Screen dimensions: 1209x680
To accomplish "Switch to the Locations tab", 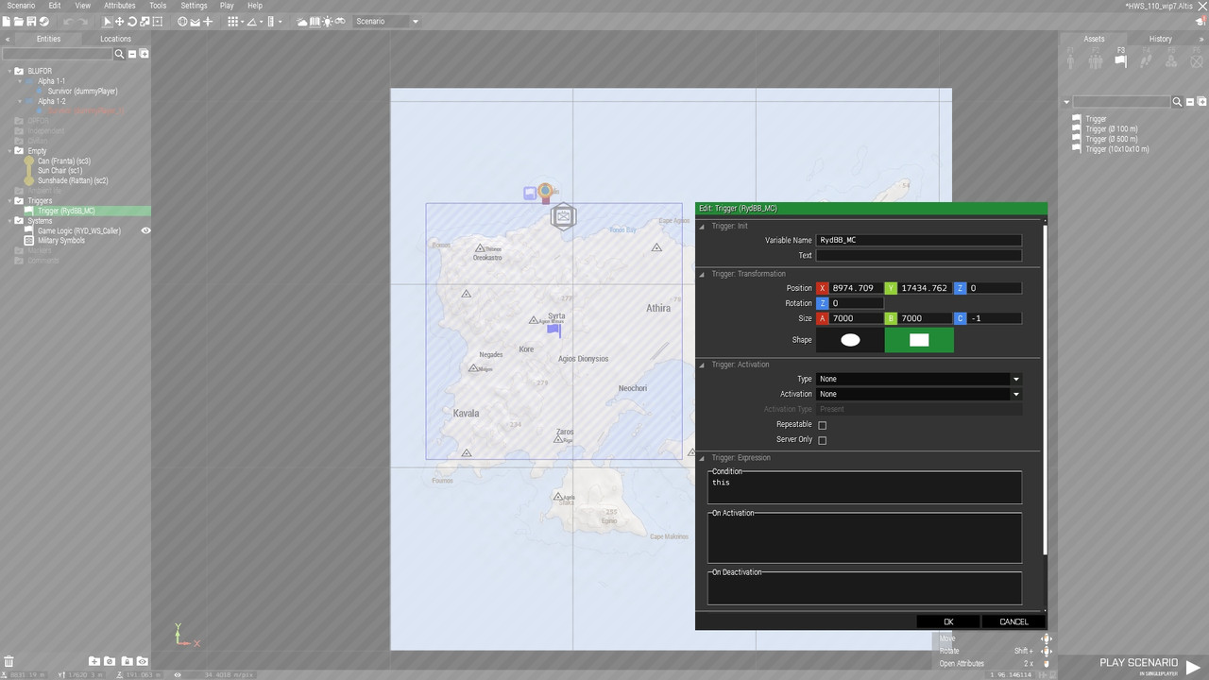I will pyautogui.click(x=116, y=39).
